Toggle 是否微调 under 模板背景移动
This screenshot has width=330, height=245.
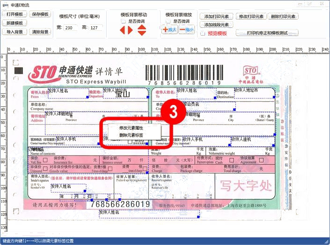tap(124, 21)
